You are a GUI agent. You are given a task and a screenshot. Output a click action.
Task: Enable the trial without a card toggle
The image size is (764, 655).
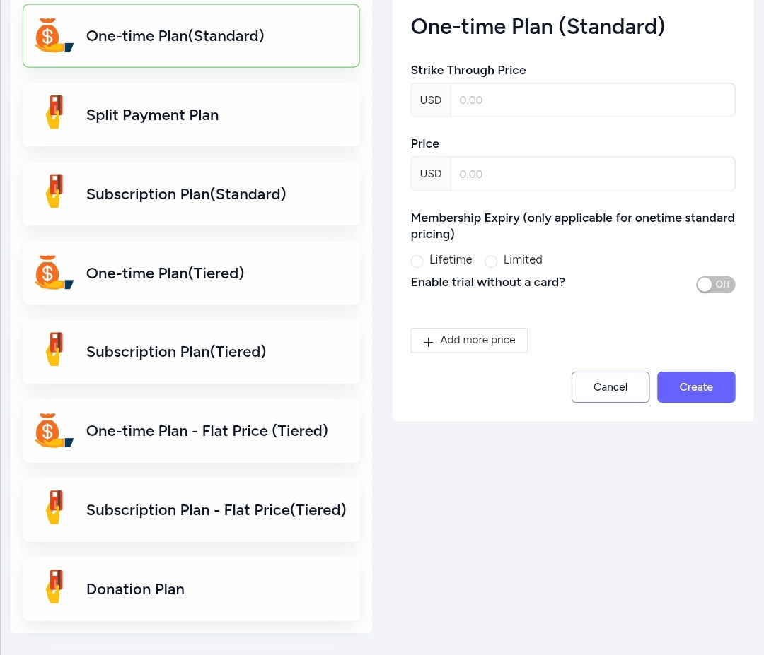pos(715,284)
